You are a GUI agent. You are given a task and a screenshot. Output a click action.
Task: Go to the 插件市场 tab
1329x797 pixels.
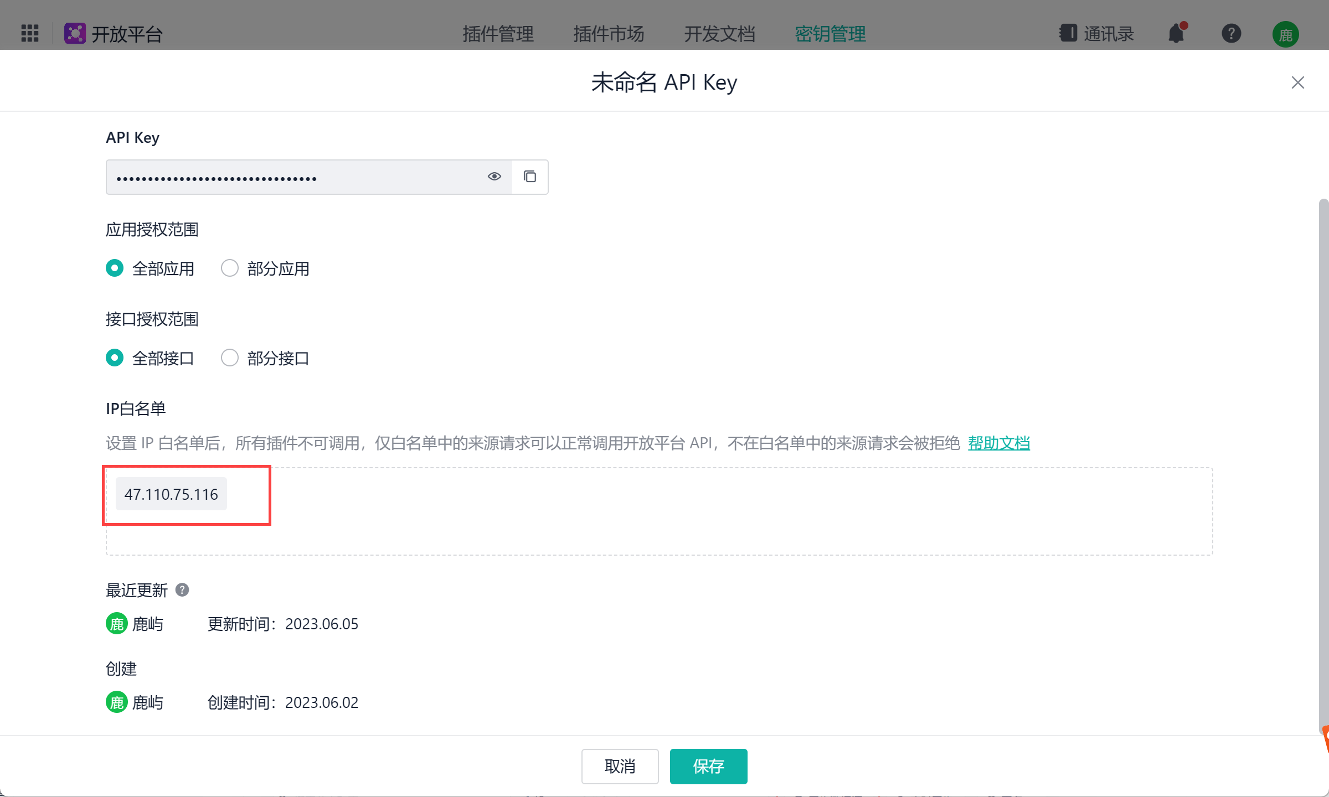coord(609,34)
